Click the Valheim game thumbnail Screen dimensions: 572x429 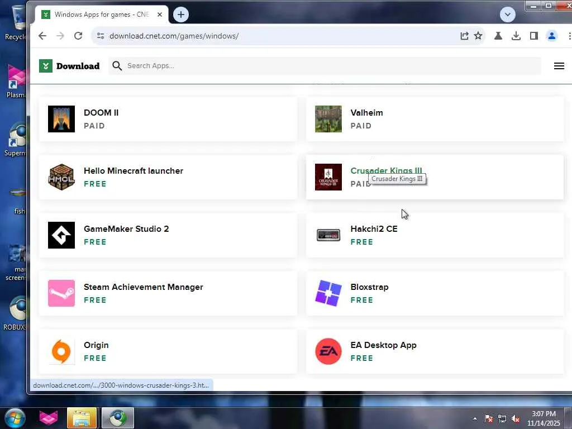tap(328, 119)
